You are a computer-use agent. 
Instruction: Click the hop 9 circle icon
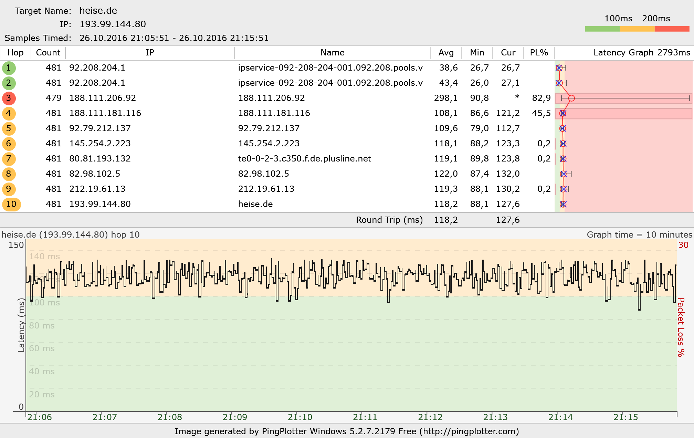coord(9,189)
